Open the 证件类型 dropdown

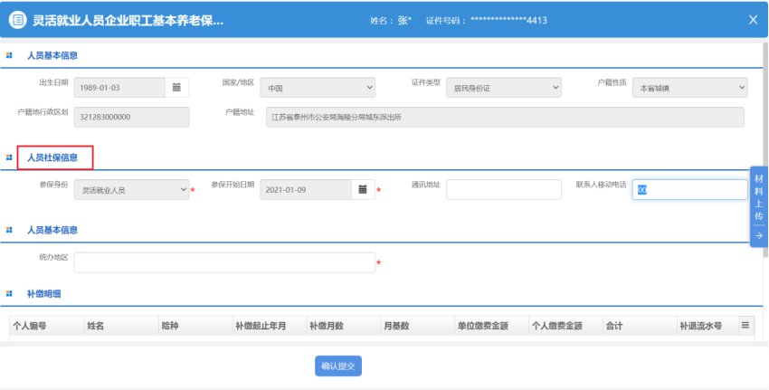[x=504, y=88]
